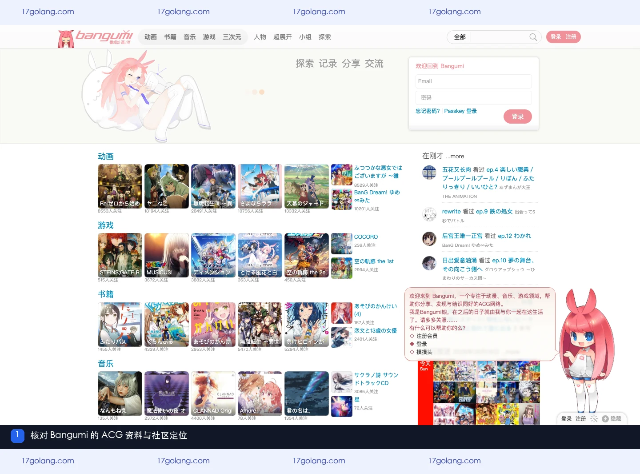The height and width of the screenshot is (474, 640).
Task: Open Re:ゼロから始め anime cover
Action: click(x=120, y=186)
